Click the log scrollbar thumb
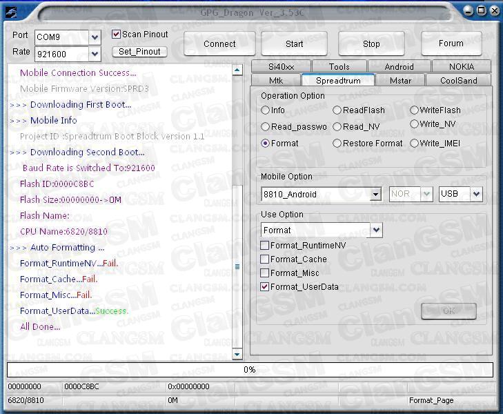Screen dimensions: 503x414 [237, 266]
